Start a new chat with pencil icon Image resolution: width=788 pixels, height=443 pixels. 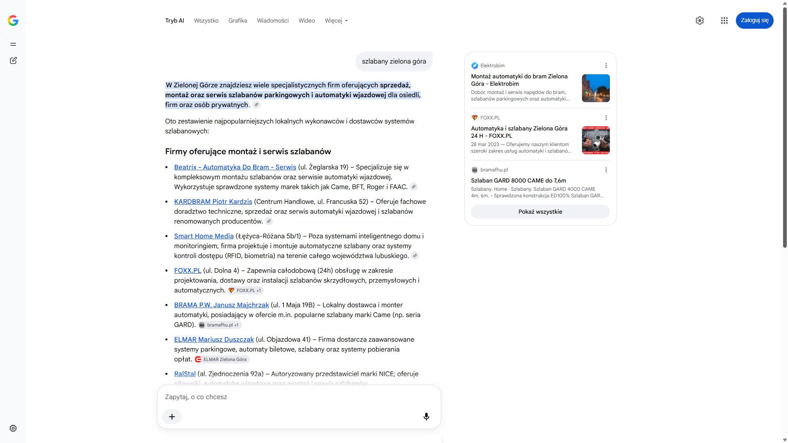pyautogui.click(x=13, y=61)
